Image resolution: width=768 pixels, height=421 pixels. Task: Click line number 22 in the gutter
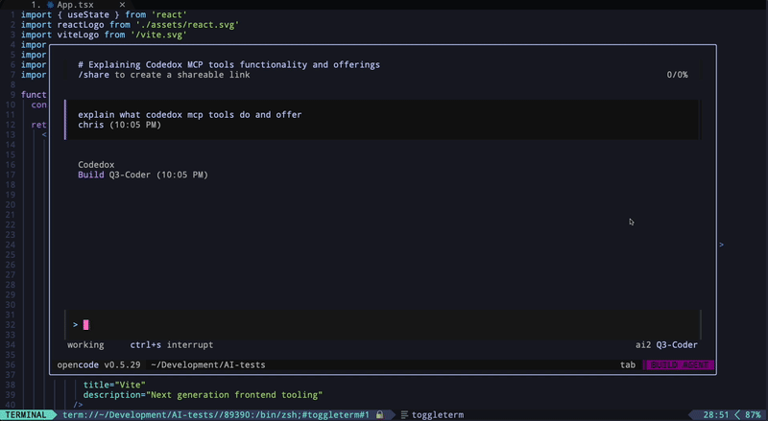(x=11, y=224)
